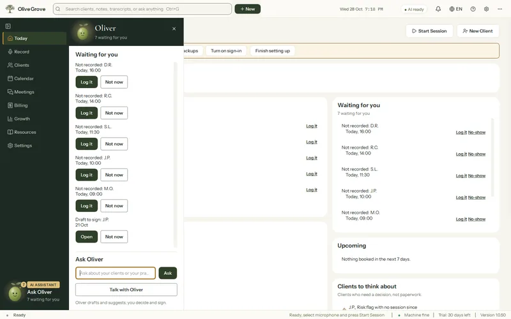Select Today in sidebar

(34, 38)
